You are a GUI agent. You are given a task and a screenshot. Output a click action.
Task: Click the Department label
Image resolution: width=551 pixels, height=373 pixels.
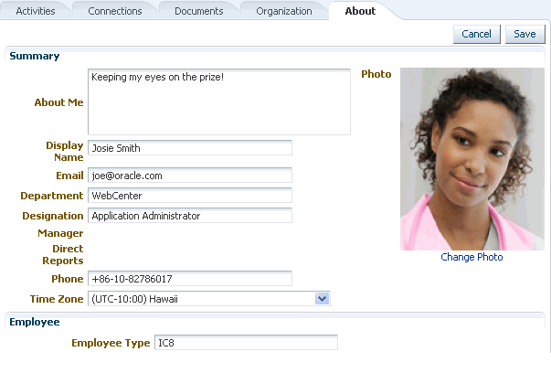coord(52,196)
